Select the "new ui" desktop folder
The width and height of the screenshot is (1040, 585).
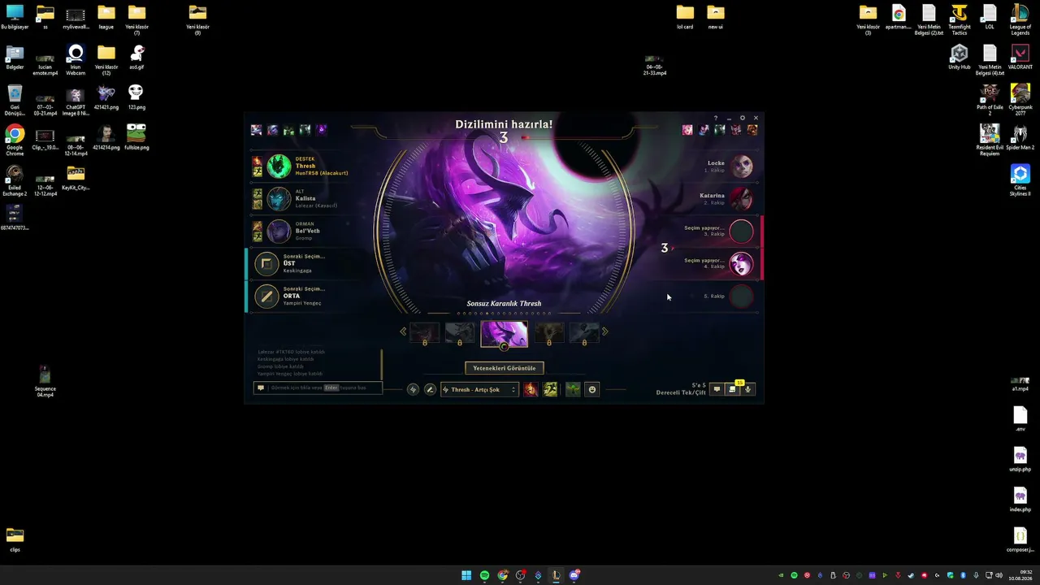click(x=716, y=17)
